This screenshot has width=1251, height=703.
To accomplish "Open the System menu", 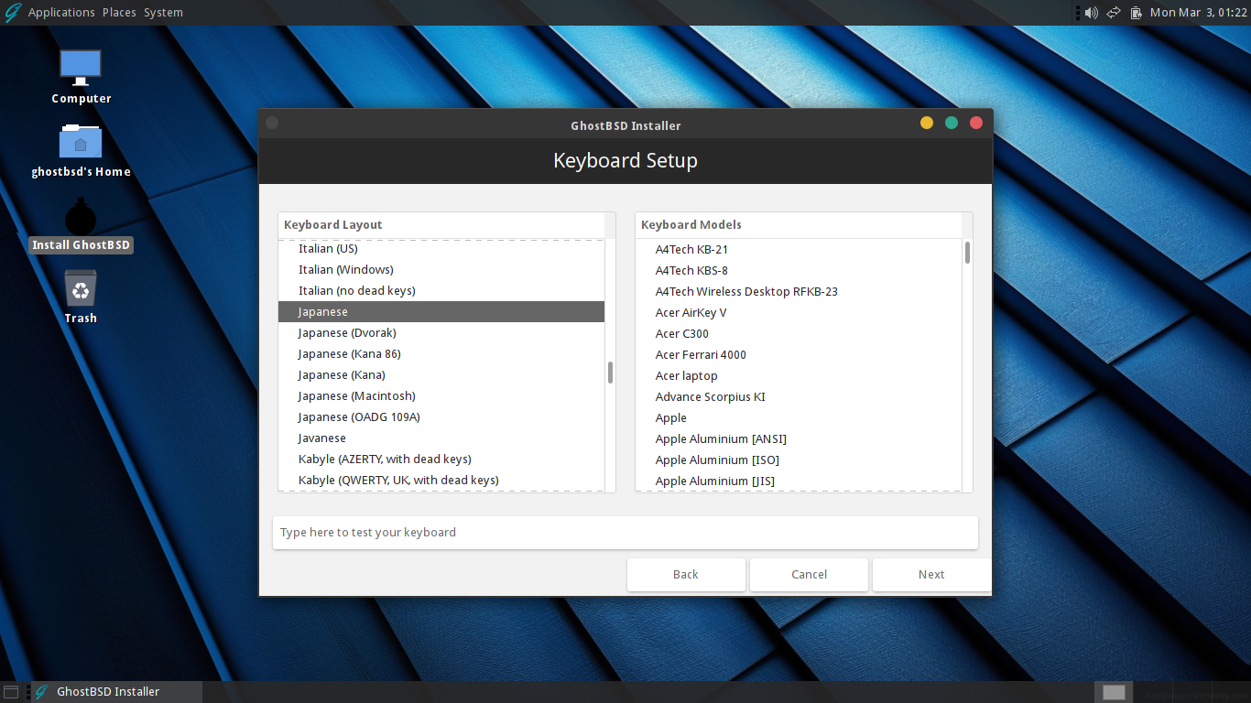I will [163, 12].
